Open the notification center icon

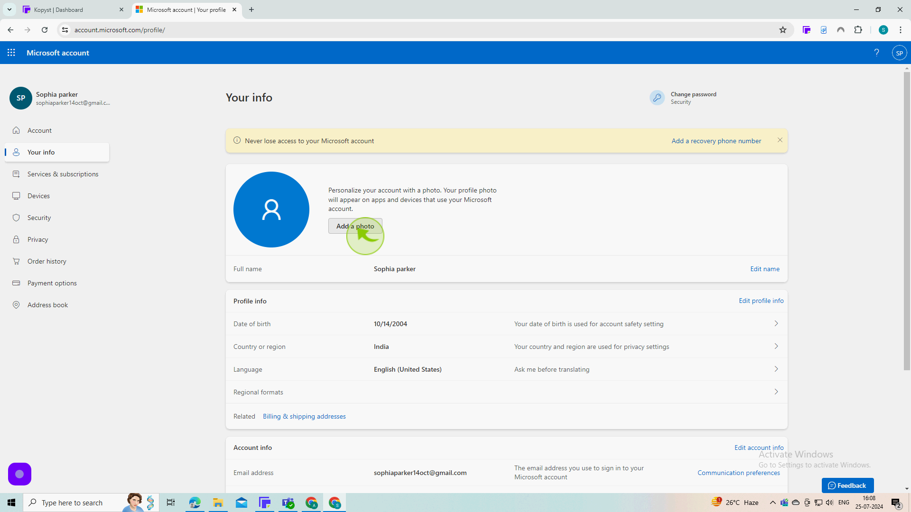896,503
